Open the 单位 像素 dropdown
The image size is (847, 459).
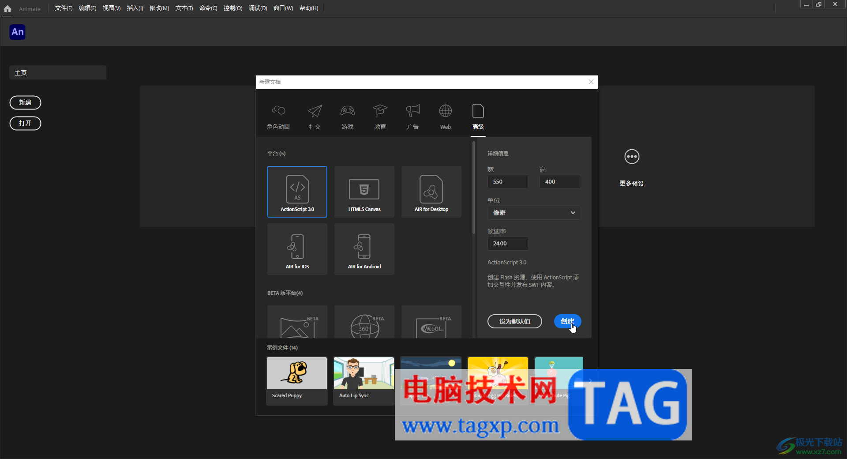coord(534,213)
